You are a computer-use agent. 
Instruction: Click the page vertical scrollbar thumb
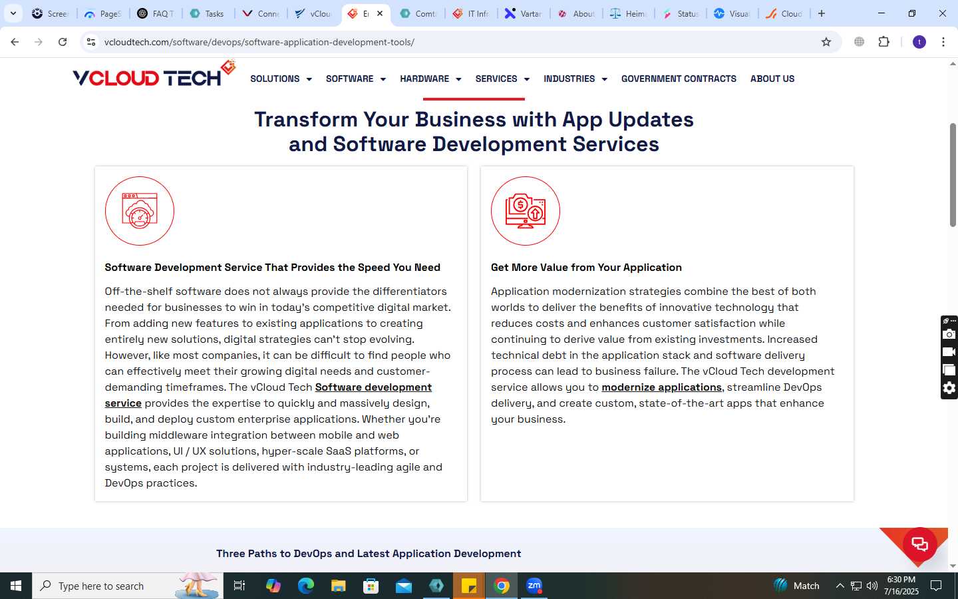coord(953,174)
